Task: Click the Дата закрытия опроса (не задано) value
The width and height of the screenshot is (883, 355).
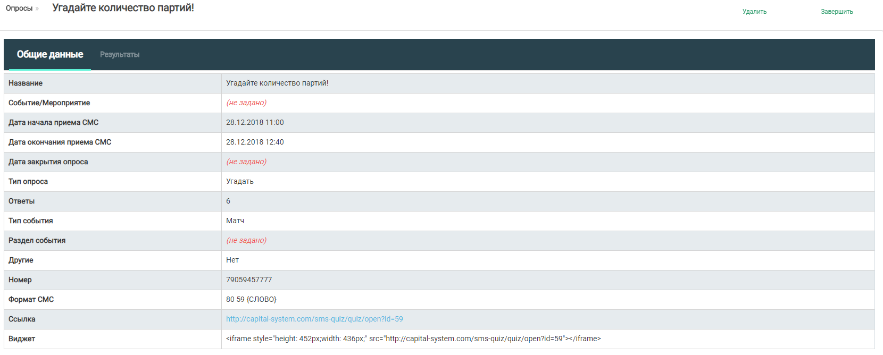Action: pos(246,162)
